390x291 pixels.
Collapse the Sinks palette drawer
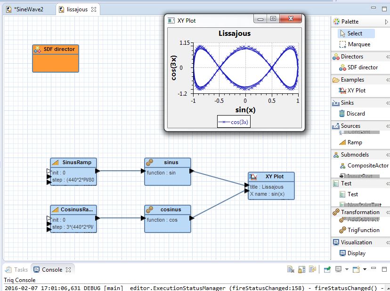tap(388, 103)
